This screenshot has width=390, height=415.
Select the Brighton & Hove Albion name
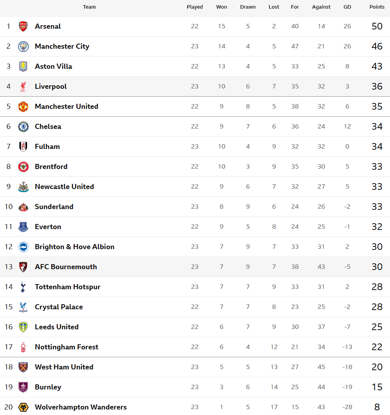pyautogui.click(x=74, y=247)
